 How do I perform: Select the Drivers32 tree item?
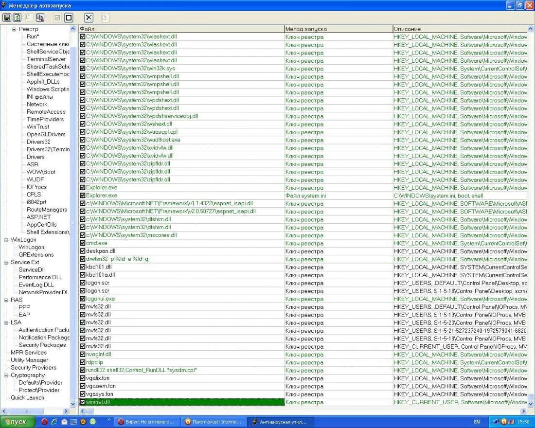[38, 142]
